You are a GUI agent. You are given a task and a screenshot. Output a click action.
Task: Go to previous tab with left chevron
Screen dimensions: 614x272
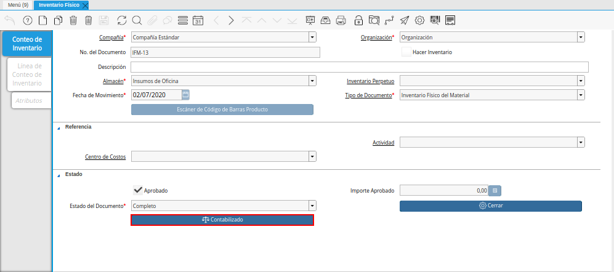[216, 20]
